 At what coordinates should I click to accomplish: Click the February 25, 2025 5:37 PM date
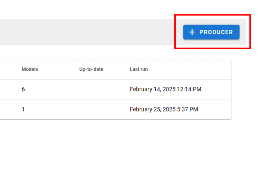click(x=164, y=109)
